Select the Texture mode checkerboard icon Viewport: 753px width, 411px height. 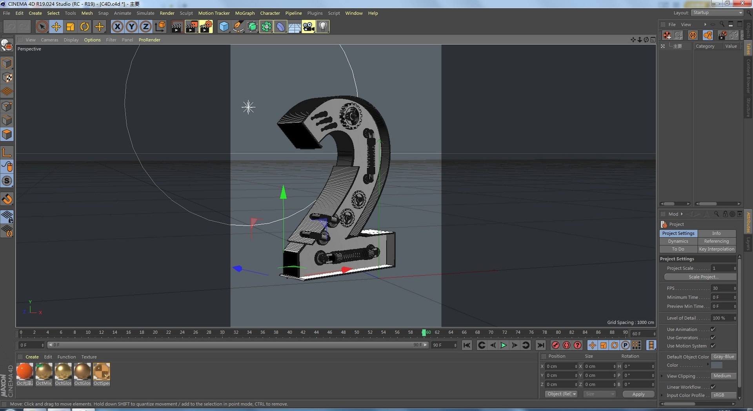(x=7, y=77)
